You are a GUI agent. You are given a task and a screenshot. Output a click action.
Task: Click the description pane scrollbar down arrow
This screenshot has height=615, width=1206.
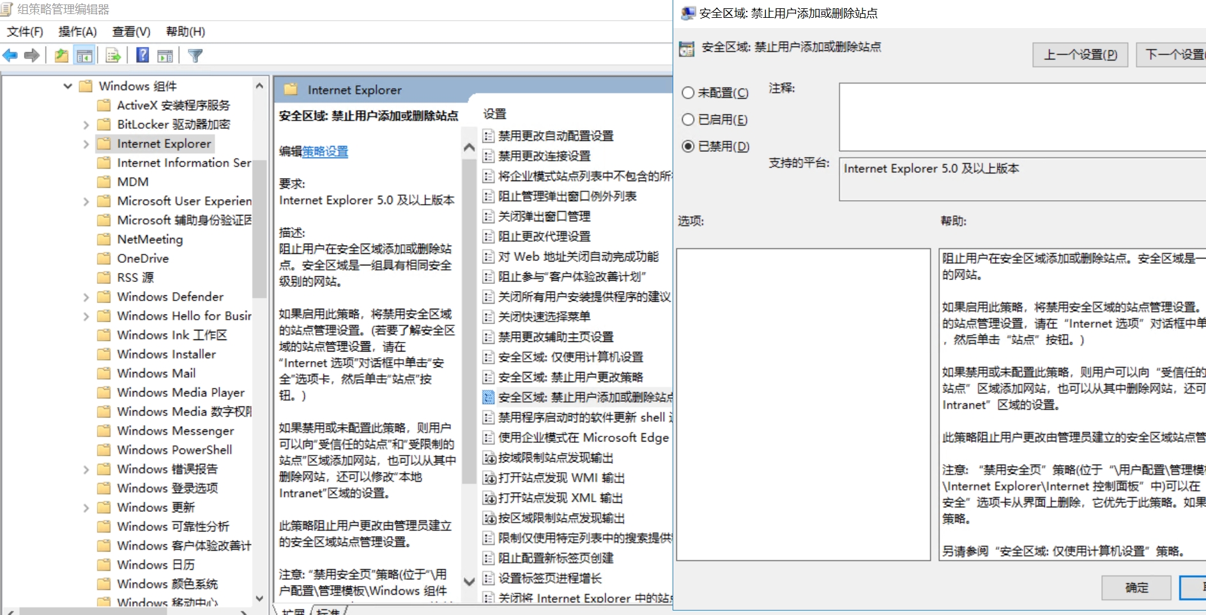click(x=469, y=581)
